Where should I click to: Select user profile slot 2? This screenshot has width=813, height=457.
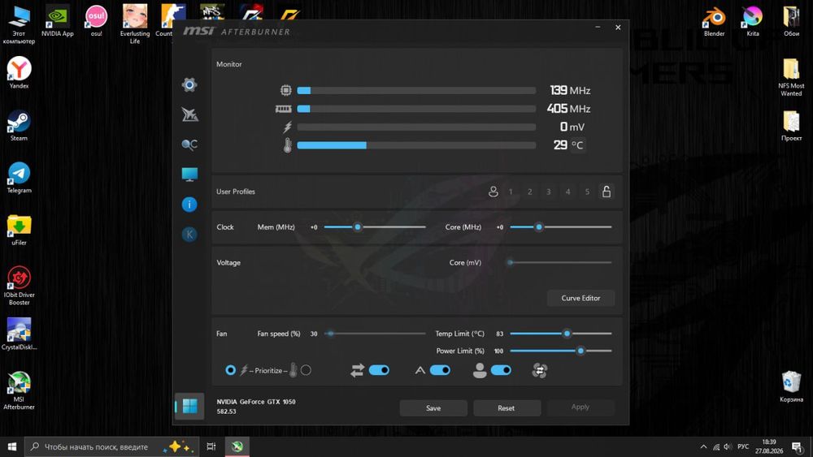pyautogui.click(x=529, y=192)
